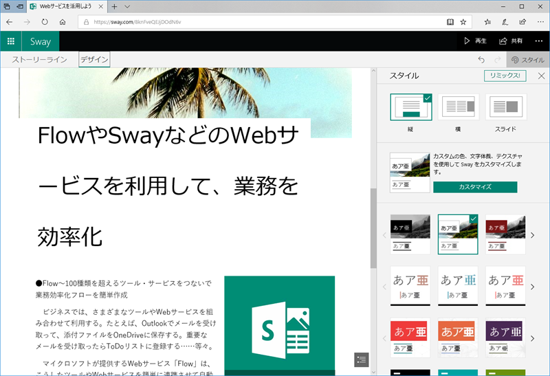Refresh the page in browser

(x=45, y=22)
